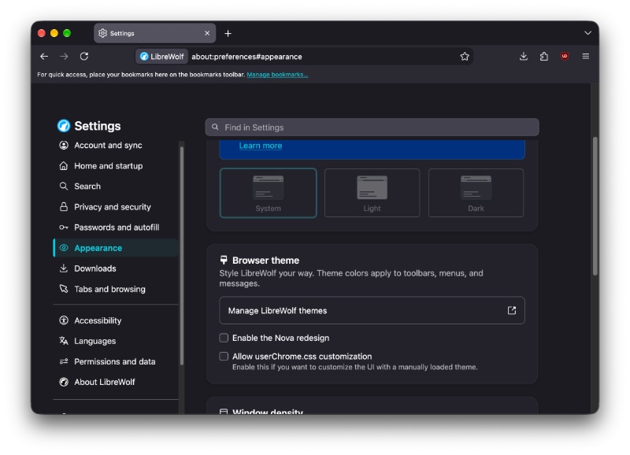Image resolution: width=630 pixels, height=455 pixels.
Task: Open Tabs and browsing settings
Action: coord(116,289)
